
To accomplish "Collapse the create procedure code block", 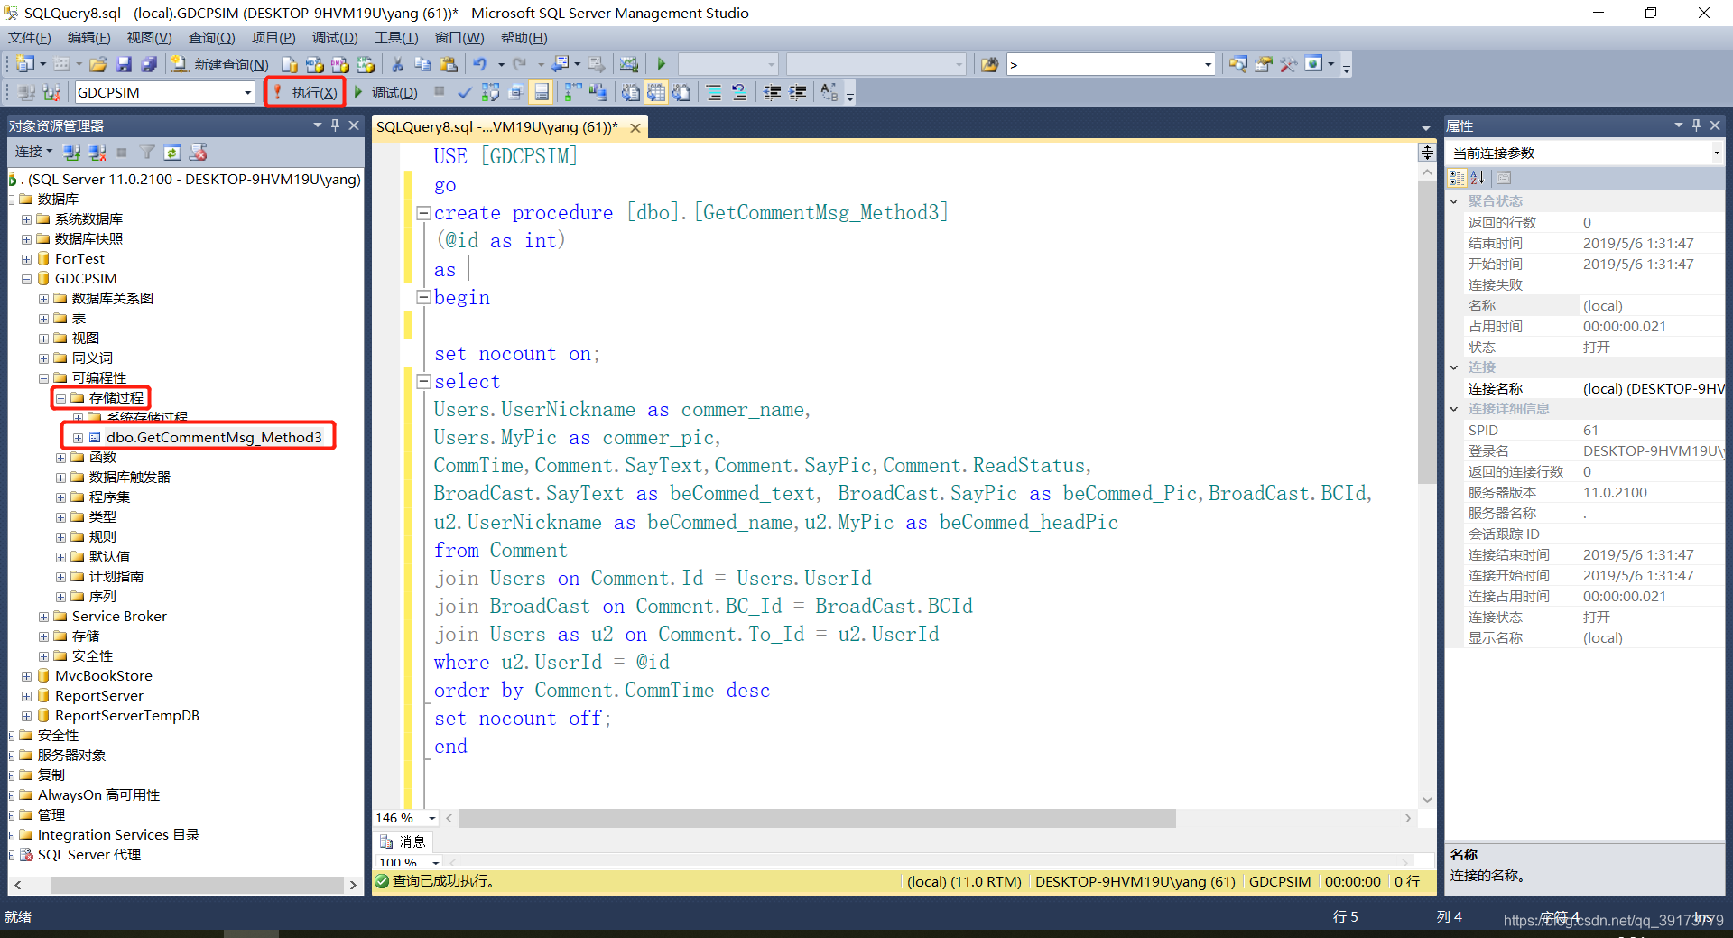I will 422,213.
